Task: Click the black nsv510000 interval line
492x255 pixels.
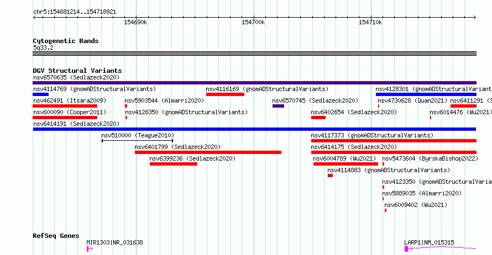Action: click(x=138, y=141)
